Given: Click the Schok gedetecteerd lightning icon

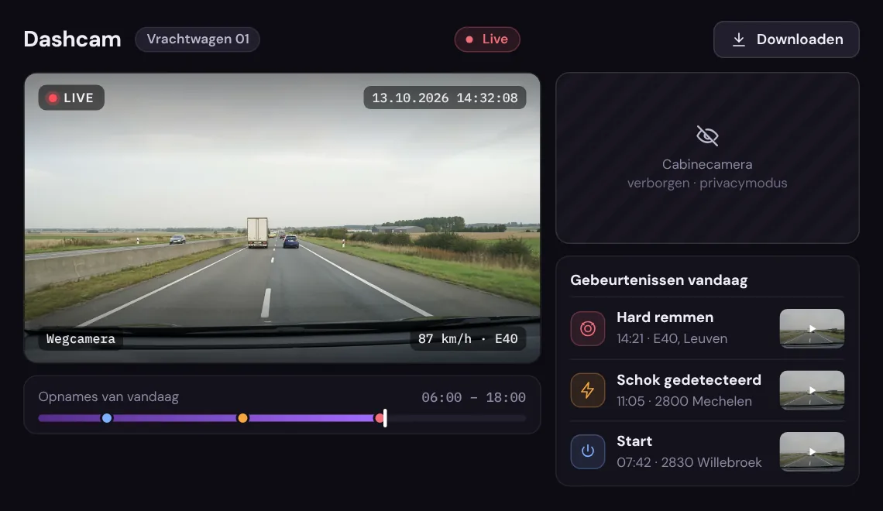Looking at the screenshot, I should click(587, 390).
